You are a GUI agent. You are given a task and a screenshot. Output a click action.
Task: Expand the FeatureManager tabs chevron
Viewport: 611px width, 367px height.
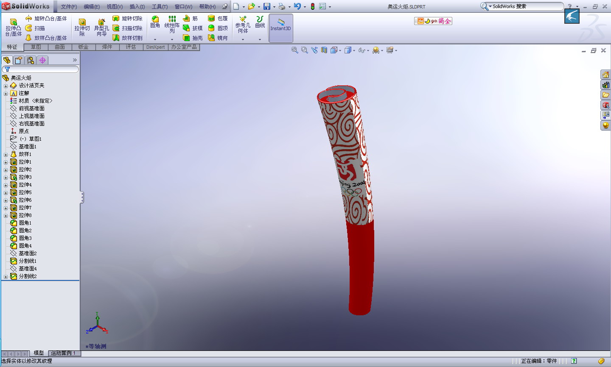click(x=75, y=60)
